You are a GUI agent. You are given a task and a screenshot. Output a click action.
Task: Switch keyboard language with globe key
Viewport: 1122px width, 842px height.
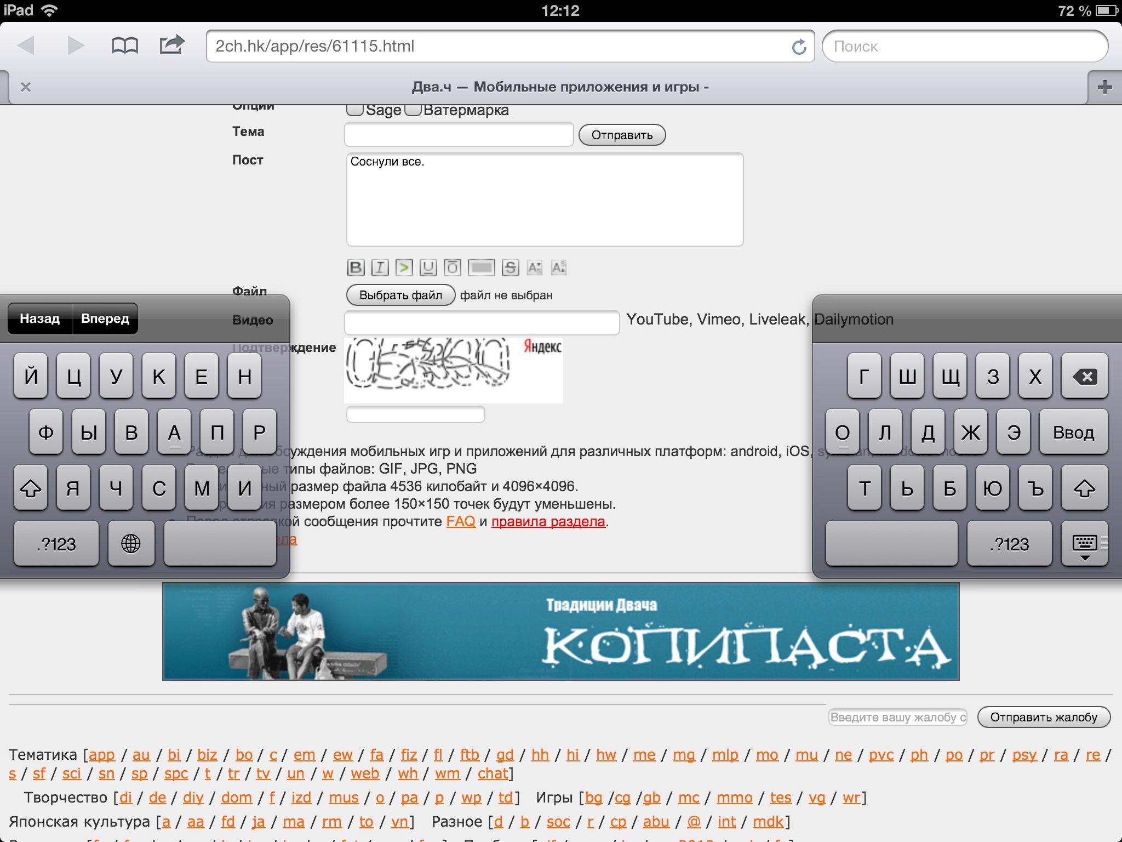[131, 544]
